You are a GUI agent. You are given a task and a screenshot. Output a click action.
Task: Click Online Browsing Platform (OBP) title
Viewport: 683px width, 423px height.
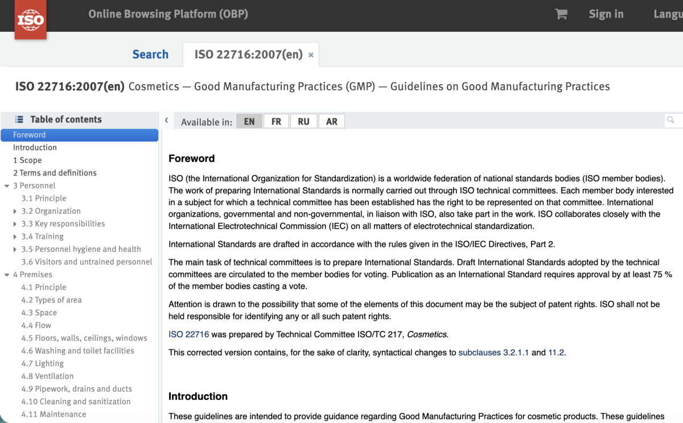(168, 14)
